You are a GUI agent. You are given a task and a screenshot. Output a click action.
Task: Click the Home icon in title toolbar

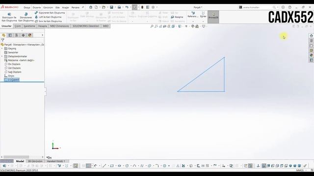91,7
